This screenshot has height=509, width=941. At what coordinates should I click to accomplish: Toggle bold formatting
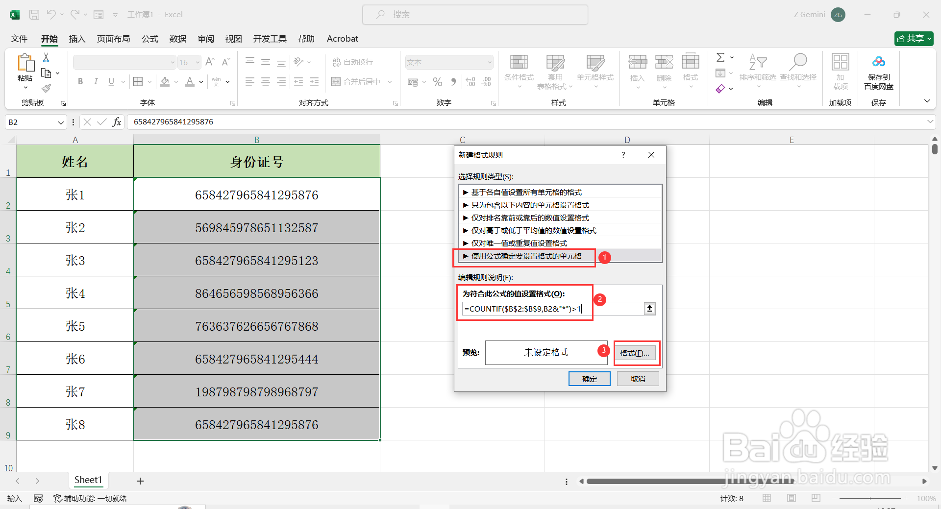[80, 82]
